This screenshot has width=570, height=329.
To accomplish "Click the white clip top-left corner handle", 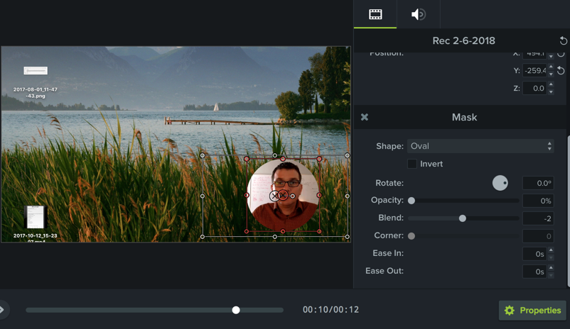I will [x=203, y=155].
